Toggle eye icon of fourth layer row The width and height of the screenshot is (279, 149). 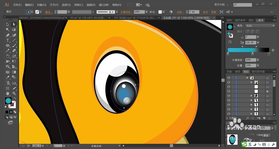pos(229,91)
